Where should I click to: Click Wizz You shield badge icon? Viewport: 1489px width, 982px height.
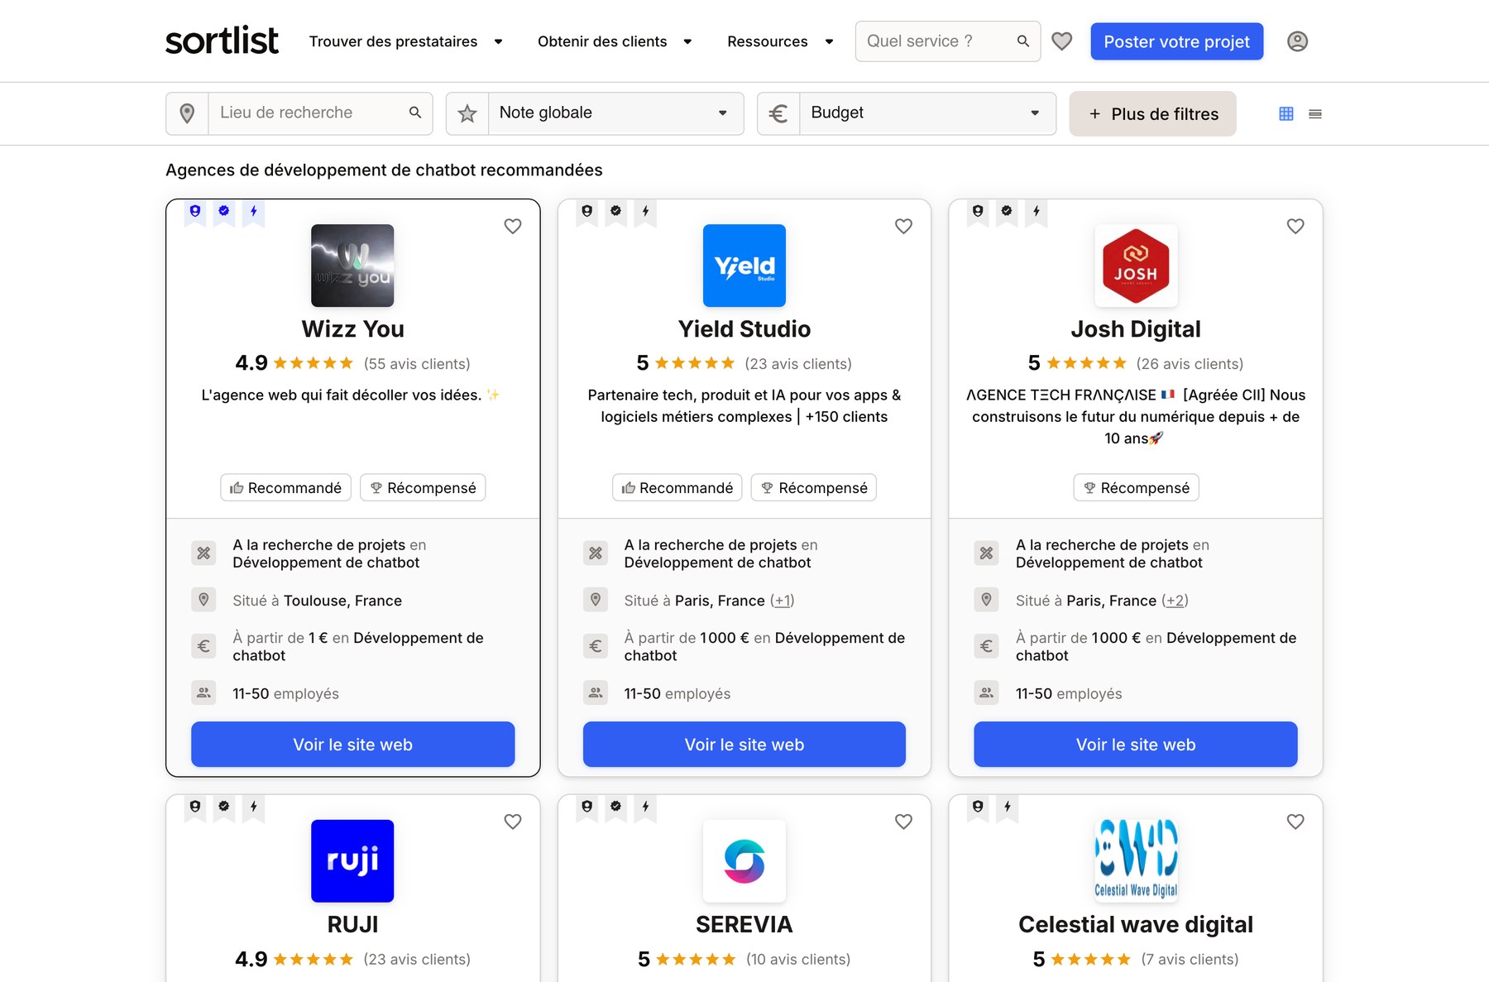[x=195, y=212]
